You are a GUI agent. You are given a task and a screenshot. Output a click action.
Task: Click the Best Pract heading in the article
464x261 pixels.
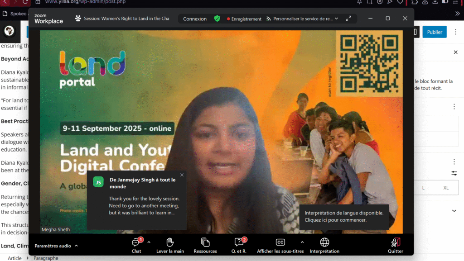tap(14, 121)
